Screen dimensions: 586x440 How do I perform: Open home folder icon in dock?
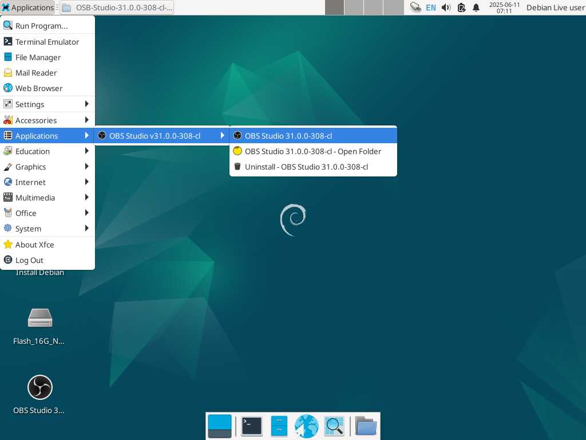click(x=366, y=426)
